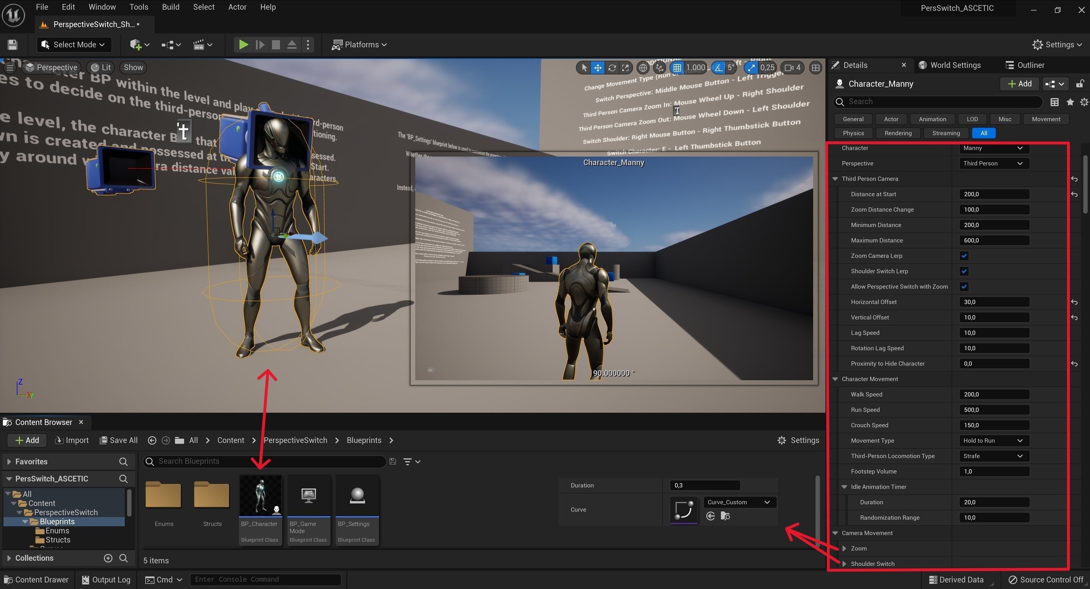Image resolution: width=1090 pixels, height=589 pixels.
Task: Expand the Zoom camera movement section
Action: [x=844, y=549]
